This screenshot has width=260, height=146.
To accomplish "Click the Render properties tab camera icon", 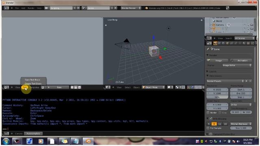I will point(215,43).
